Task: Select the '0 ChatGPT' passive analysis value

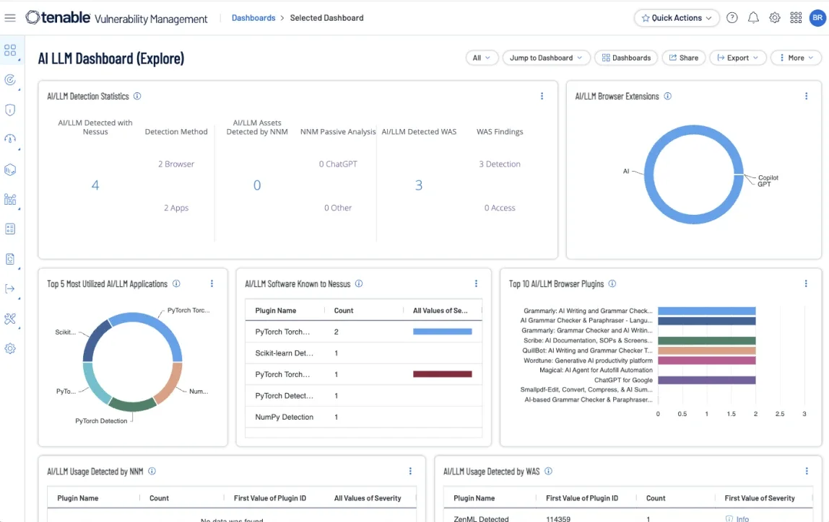Action: tap(338, 164)
